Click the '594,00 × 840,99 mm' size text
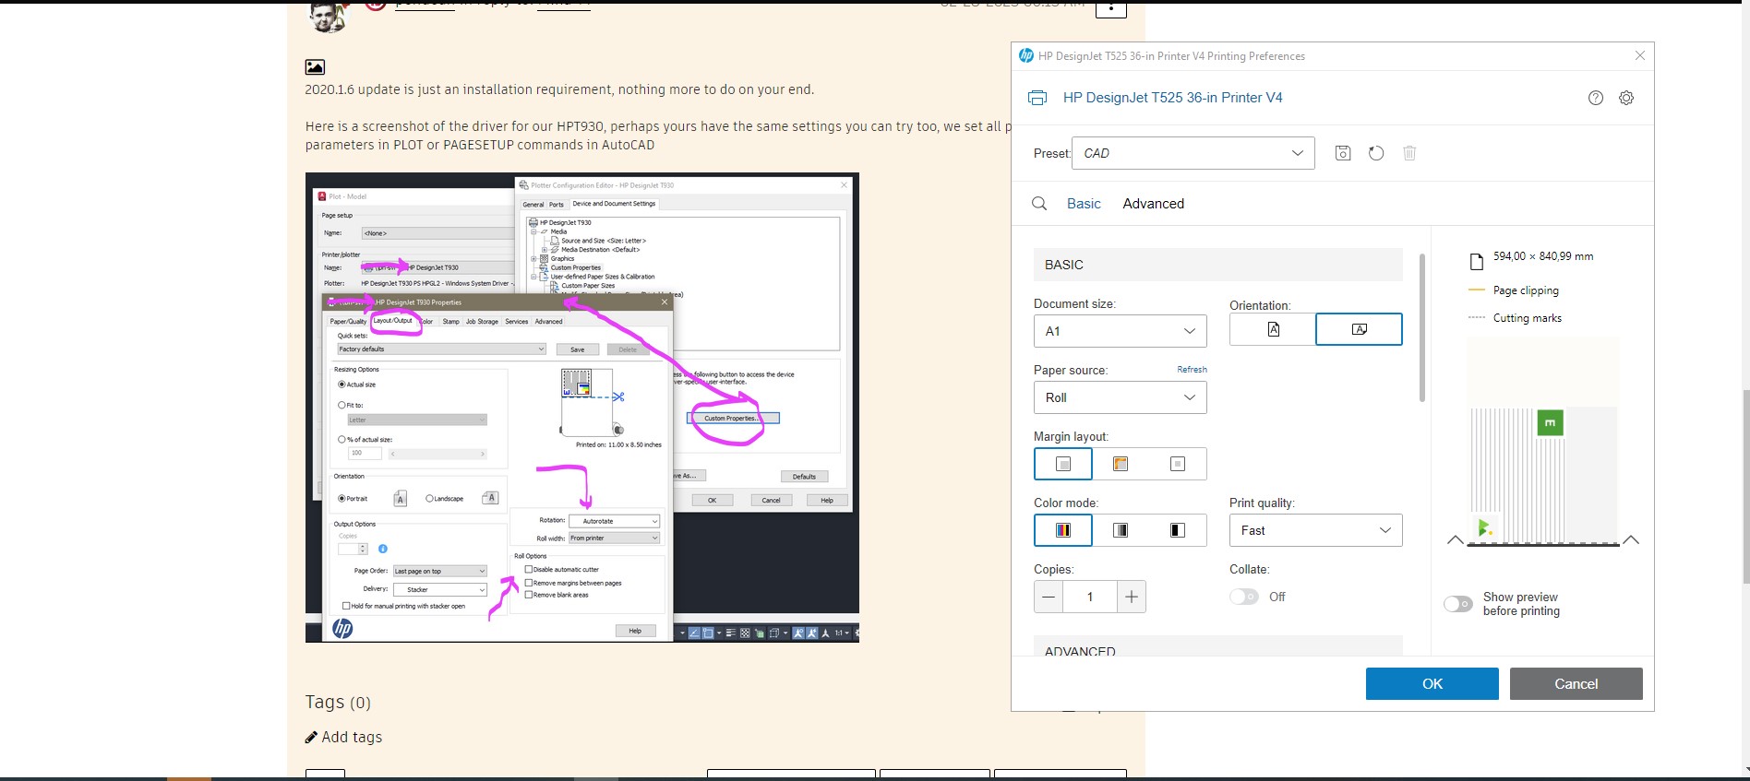This screenshot has width=1750, height=781. (x=1543, y=256)
